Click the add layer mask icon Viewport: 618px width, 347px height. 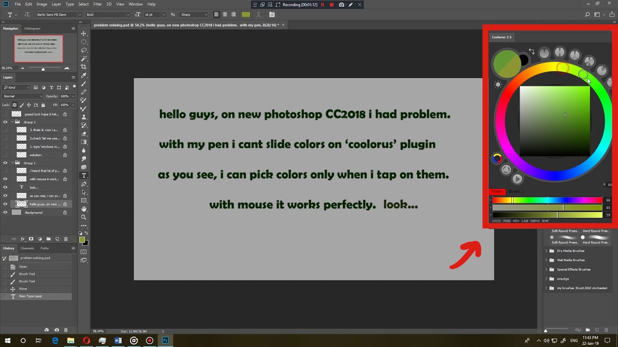pyautogui.click(x=31, y=239)
